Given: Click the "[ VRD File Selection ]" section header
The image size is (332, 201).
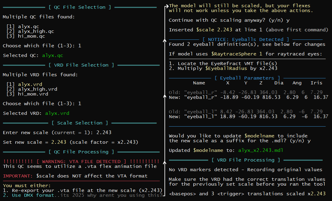Looking at the screenshot, I should click(81, 65).
